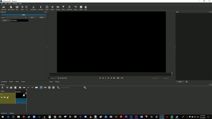The height and width of the screenshot is (119, 212).
Task: Open the timeline hamburger menu
Action: [x=2, y=88]
